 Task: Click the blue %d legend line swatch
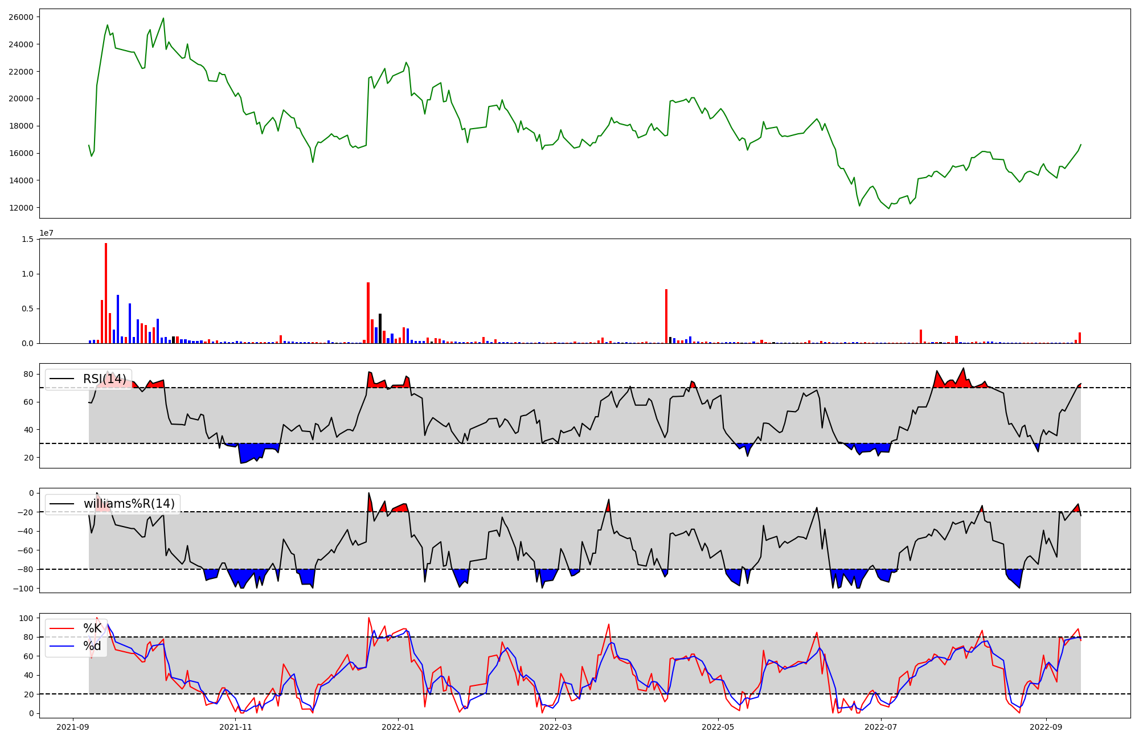[62, 646]
